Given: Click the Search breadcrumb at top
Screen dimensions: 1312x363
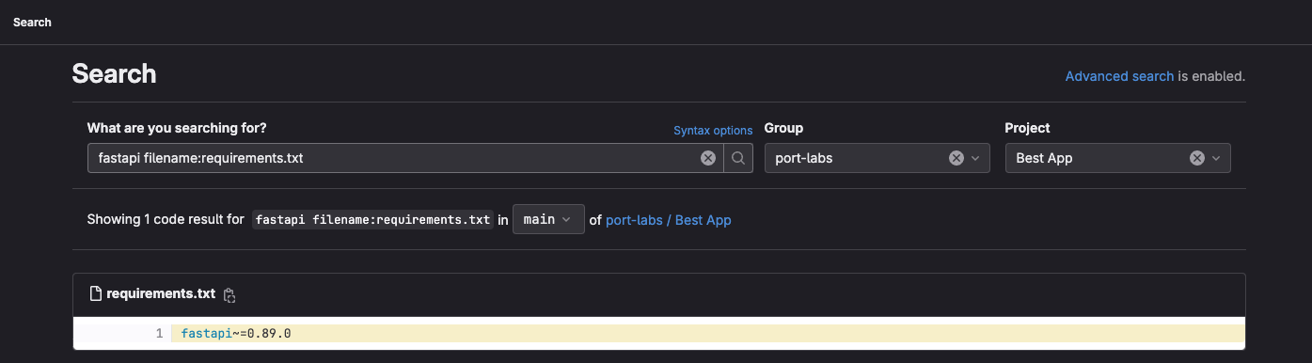Looking at the screenshot, I should [x=32, y=22].
